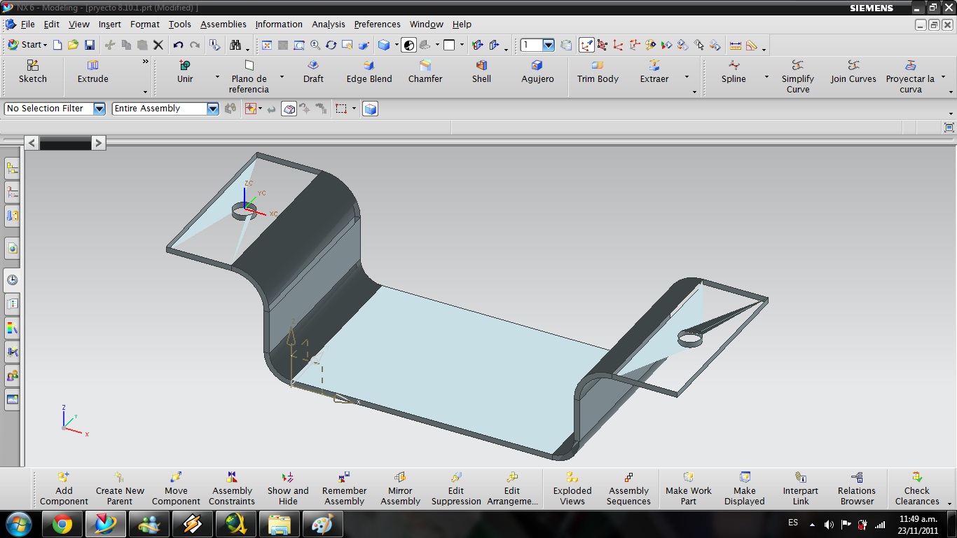Screen dimensions: 957x538
Task: Click the Show and Hide button
Action: pos(288,488)
